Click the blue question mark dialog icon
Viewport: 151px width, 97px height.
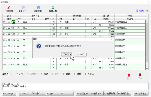[39, 46]
